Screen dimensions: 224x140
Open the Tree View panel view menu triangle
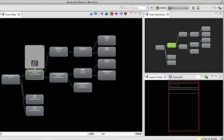[x=131, y=13]
